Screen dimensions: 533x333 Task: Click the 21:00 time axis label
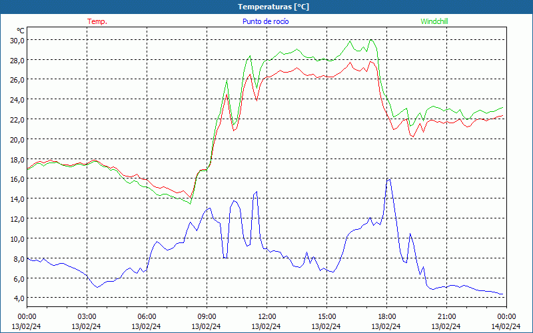click(x=446, y=317)
